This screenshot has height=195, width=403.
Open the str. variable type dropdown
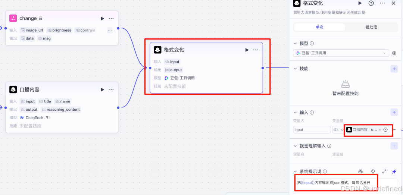click(338, 130)
